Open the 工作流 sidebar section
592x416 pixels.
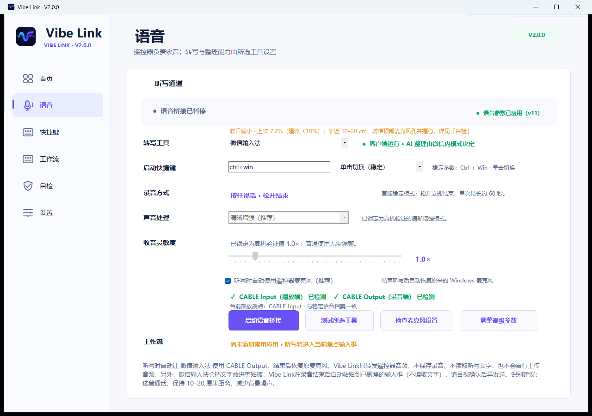pos(57,159)
